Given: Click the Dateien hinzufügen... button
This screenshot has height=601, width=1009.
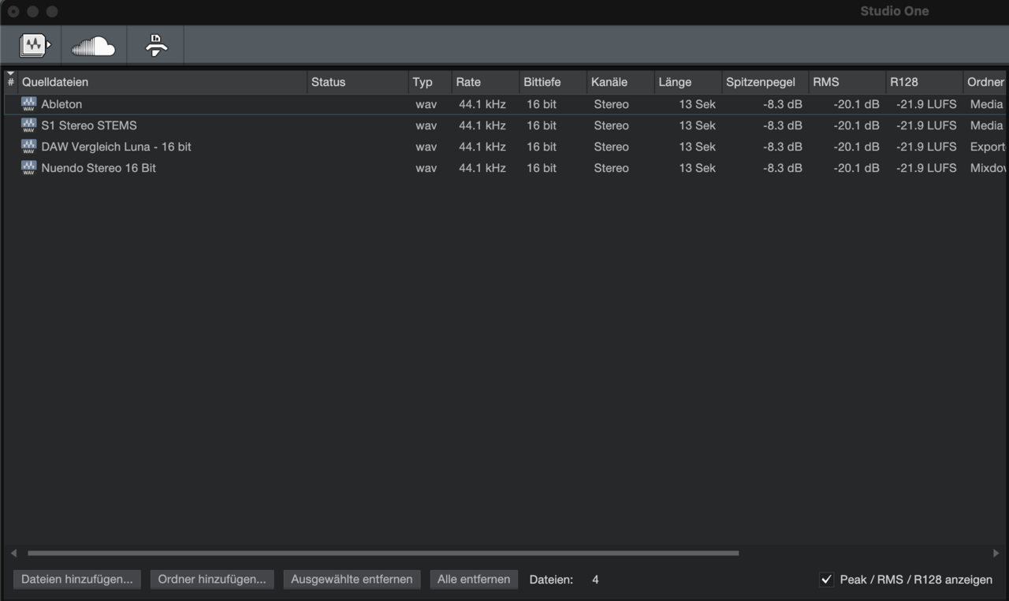Looking at the screenshot, I should click(77, 580).
